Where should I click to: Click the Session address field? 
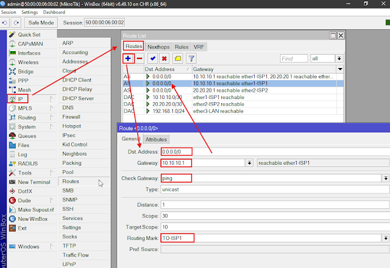click(104, 22)
